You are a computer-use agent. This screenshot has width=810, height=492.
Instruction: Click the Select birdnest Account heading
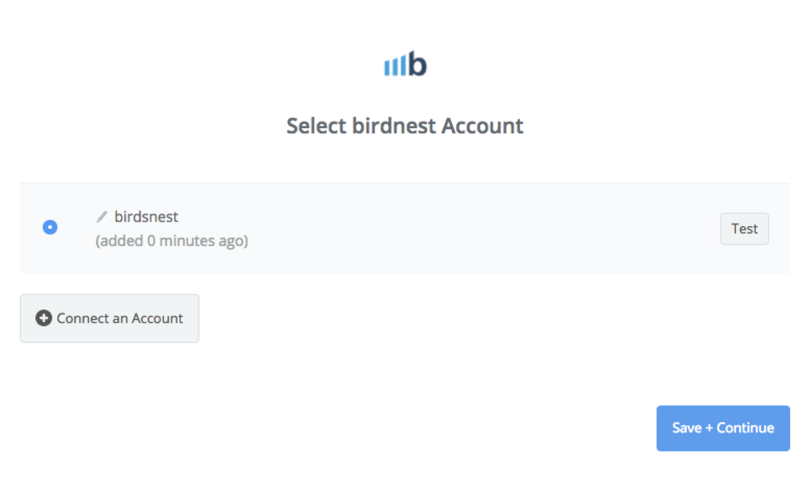pyautogui.click(x=404, y=126)
